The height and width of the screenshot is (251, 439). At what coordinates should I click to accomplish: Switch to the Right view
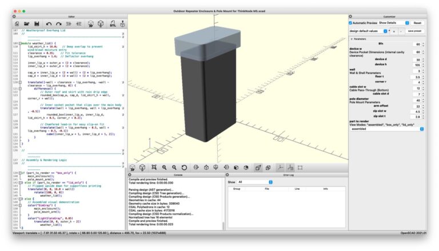tap(196, 168)
